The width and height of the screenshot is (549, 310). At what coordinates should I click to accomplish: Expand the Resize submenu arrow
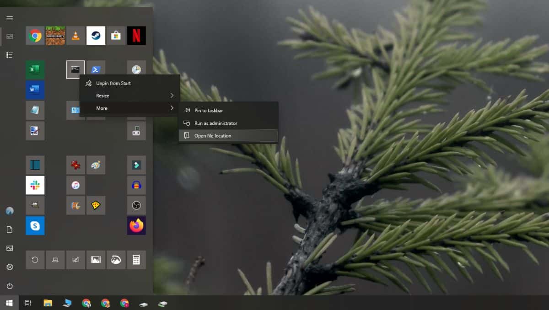coord(172,96)
